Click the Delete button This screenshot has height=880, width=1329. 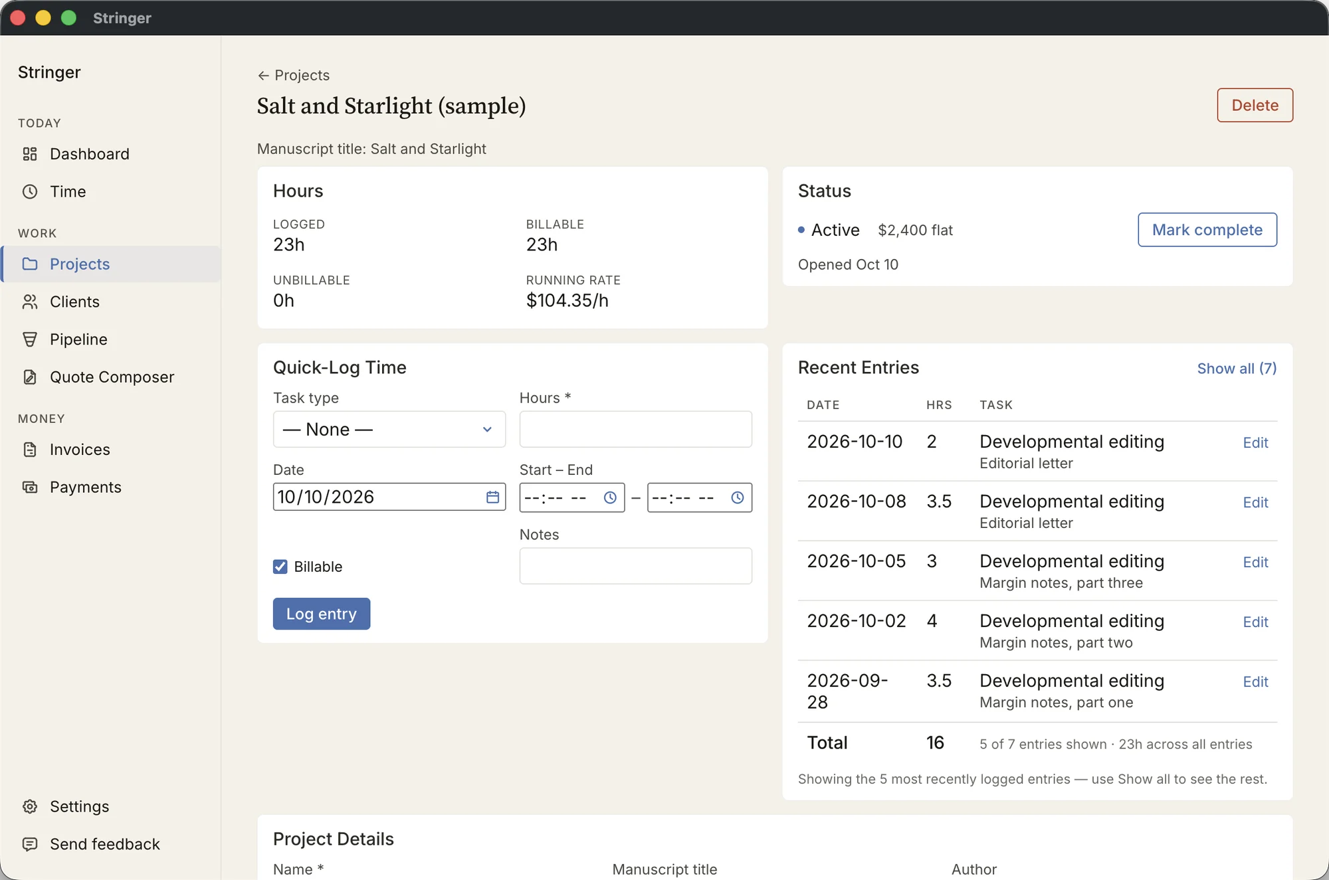pyautogui.click(x=1255, y=105)
